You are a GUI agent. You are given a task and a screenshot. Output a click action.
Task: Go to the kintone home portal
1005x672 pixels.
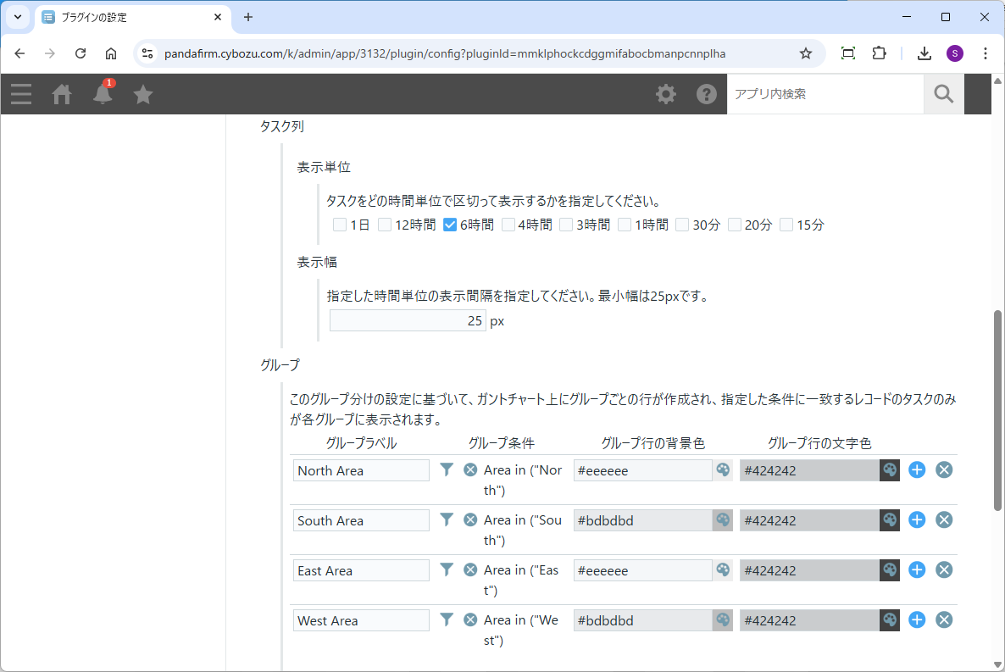click(62, 94)
